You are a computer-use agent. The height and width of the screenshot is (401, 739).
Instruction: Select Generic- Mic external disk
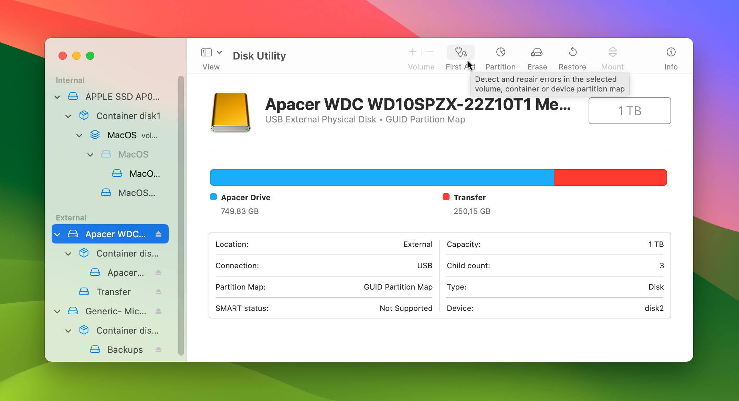point(110,311)
